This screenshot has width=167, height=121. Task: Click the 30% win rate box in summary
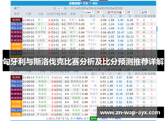tap(94, 119)
